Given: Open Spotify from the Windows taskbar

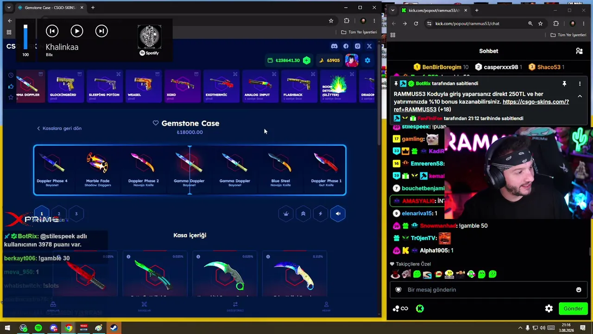Looking at the screenshot, I should 38,328.
